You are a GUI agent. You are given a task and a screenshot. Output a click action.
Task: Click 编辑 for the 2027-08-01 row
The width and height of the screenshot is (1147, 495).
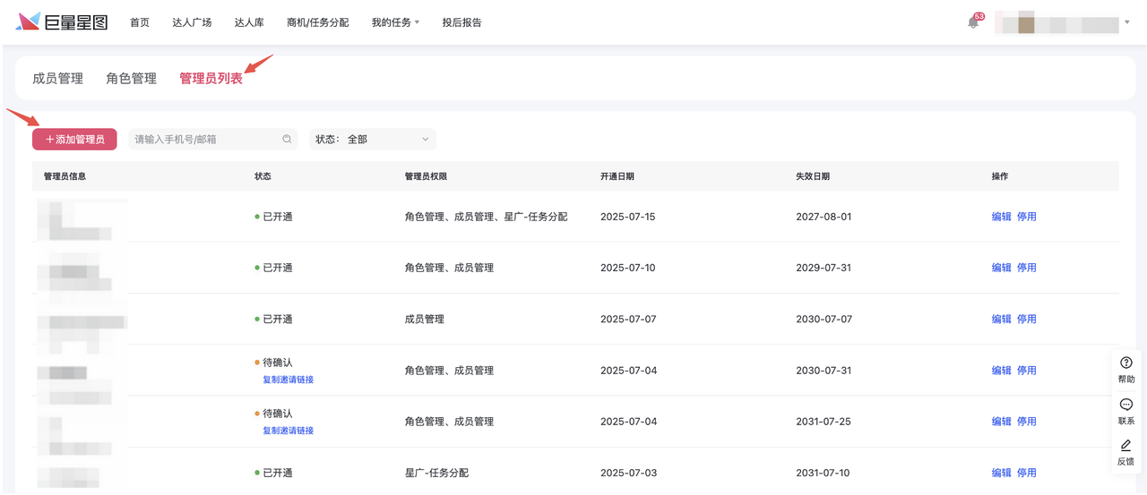click(x=1001, y=217)
